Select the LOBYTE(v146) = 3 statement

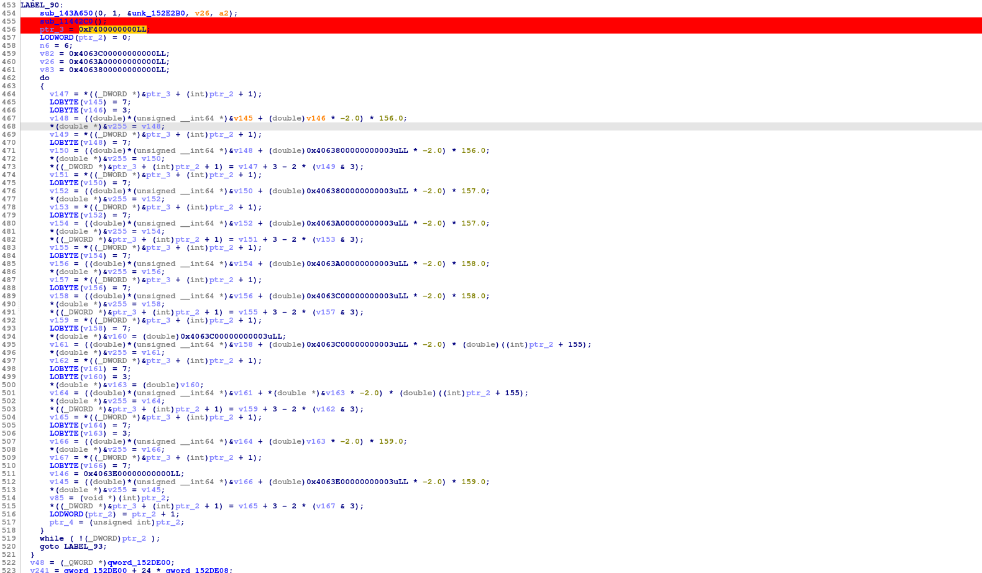pyautogui.click(x=90, y=110)
